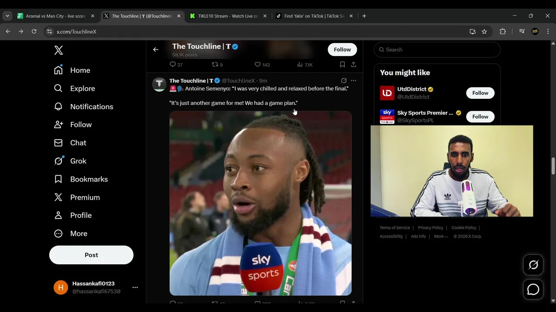Screen dimensions: 556x312
Task: Open Bookmarks in the sidebar
Action: pyautogui.click(x=81, y=179)
